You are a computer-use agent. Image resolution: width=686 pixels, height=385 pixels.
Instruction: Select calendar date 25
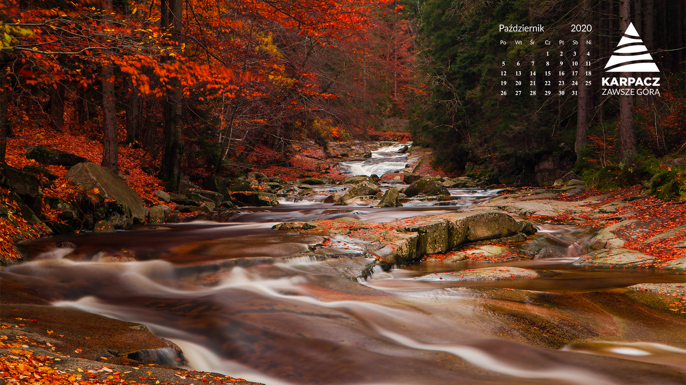click(588, 83)
